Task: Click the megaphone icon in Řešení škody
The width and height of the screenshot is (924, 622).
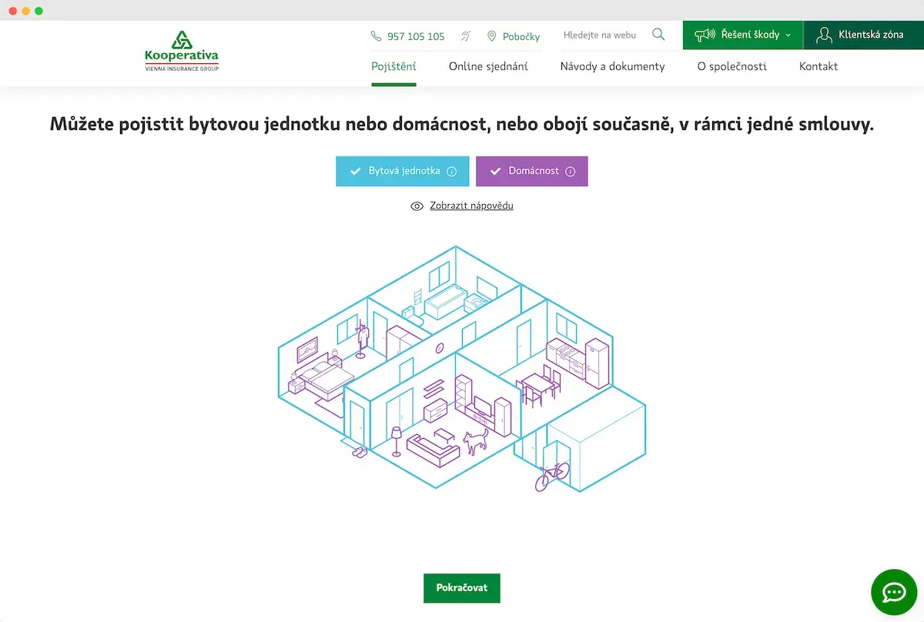Action: pos(705,35)
